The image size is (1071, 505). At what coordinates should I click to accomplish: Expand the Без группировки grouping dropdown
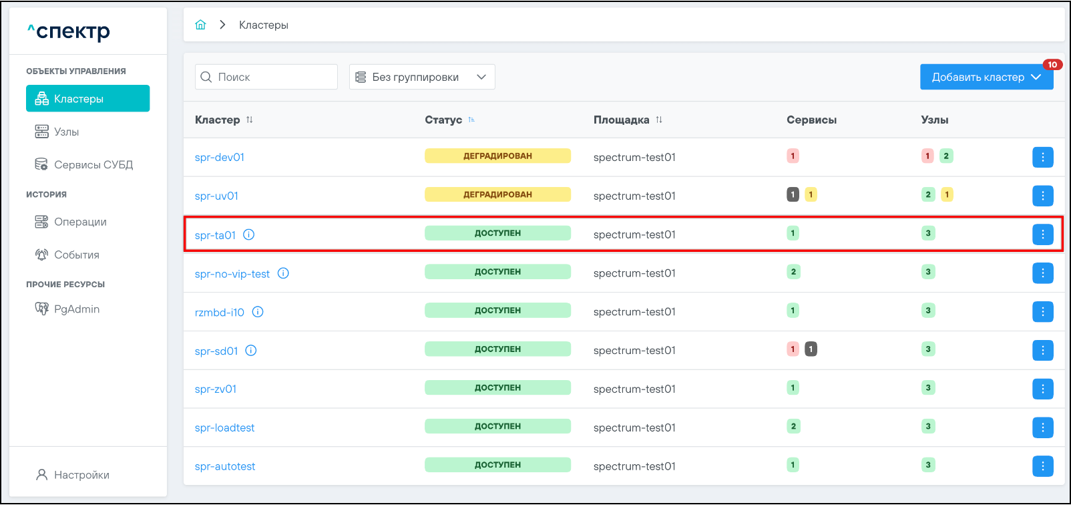click(422, 77)
